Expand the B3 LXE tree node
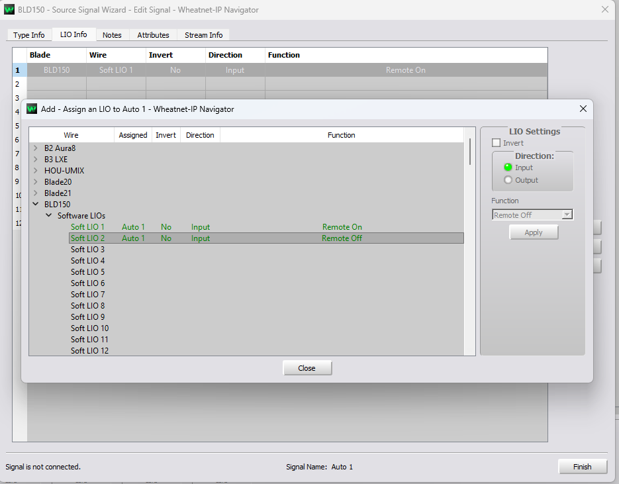This screenshot has width=619, height=484. tap(36, 159)
